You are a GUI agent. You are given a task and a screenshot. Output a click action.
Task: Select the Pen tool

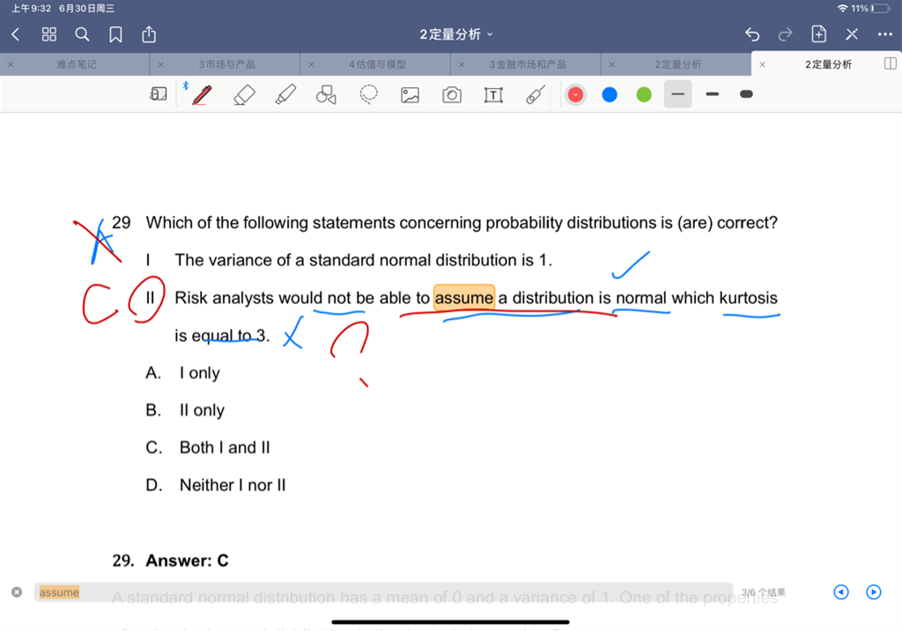(x=202, y=94)
